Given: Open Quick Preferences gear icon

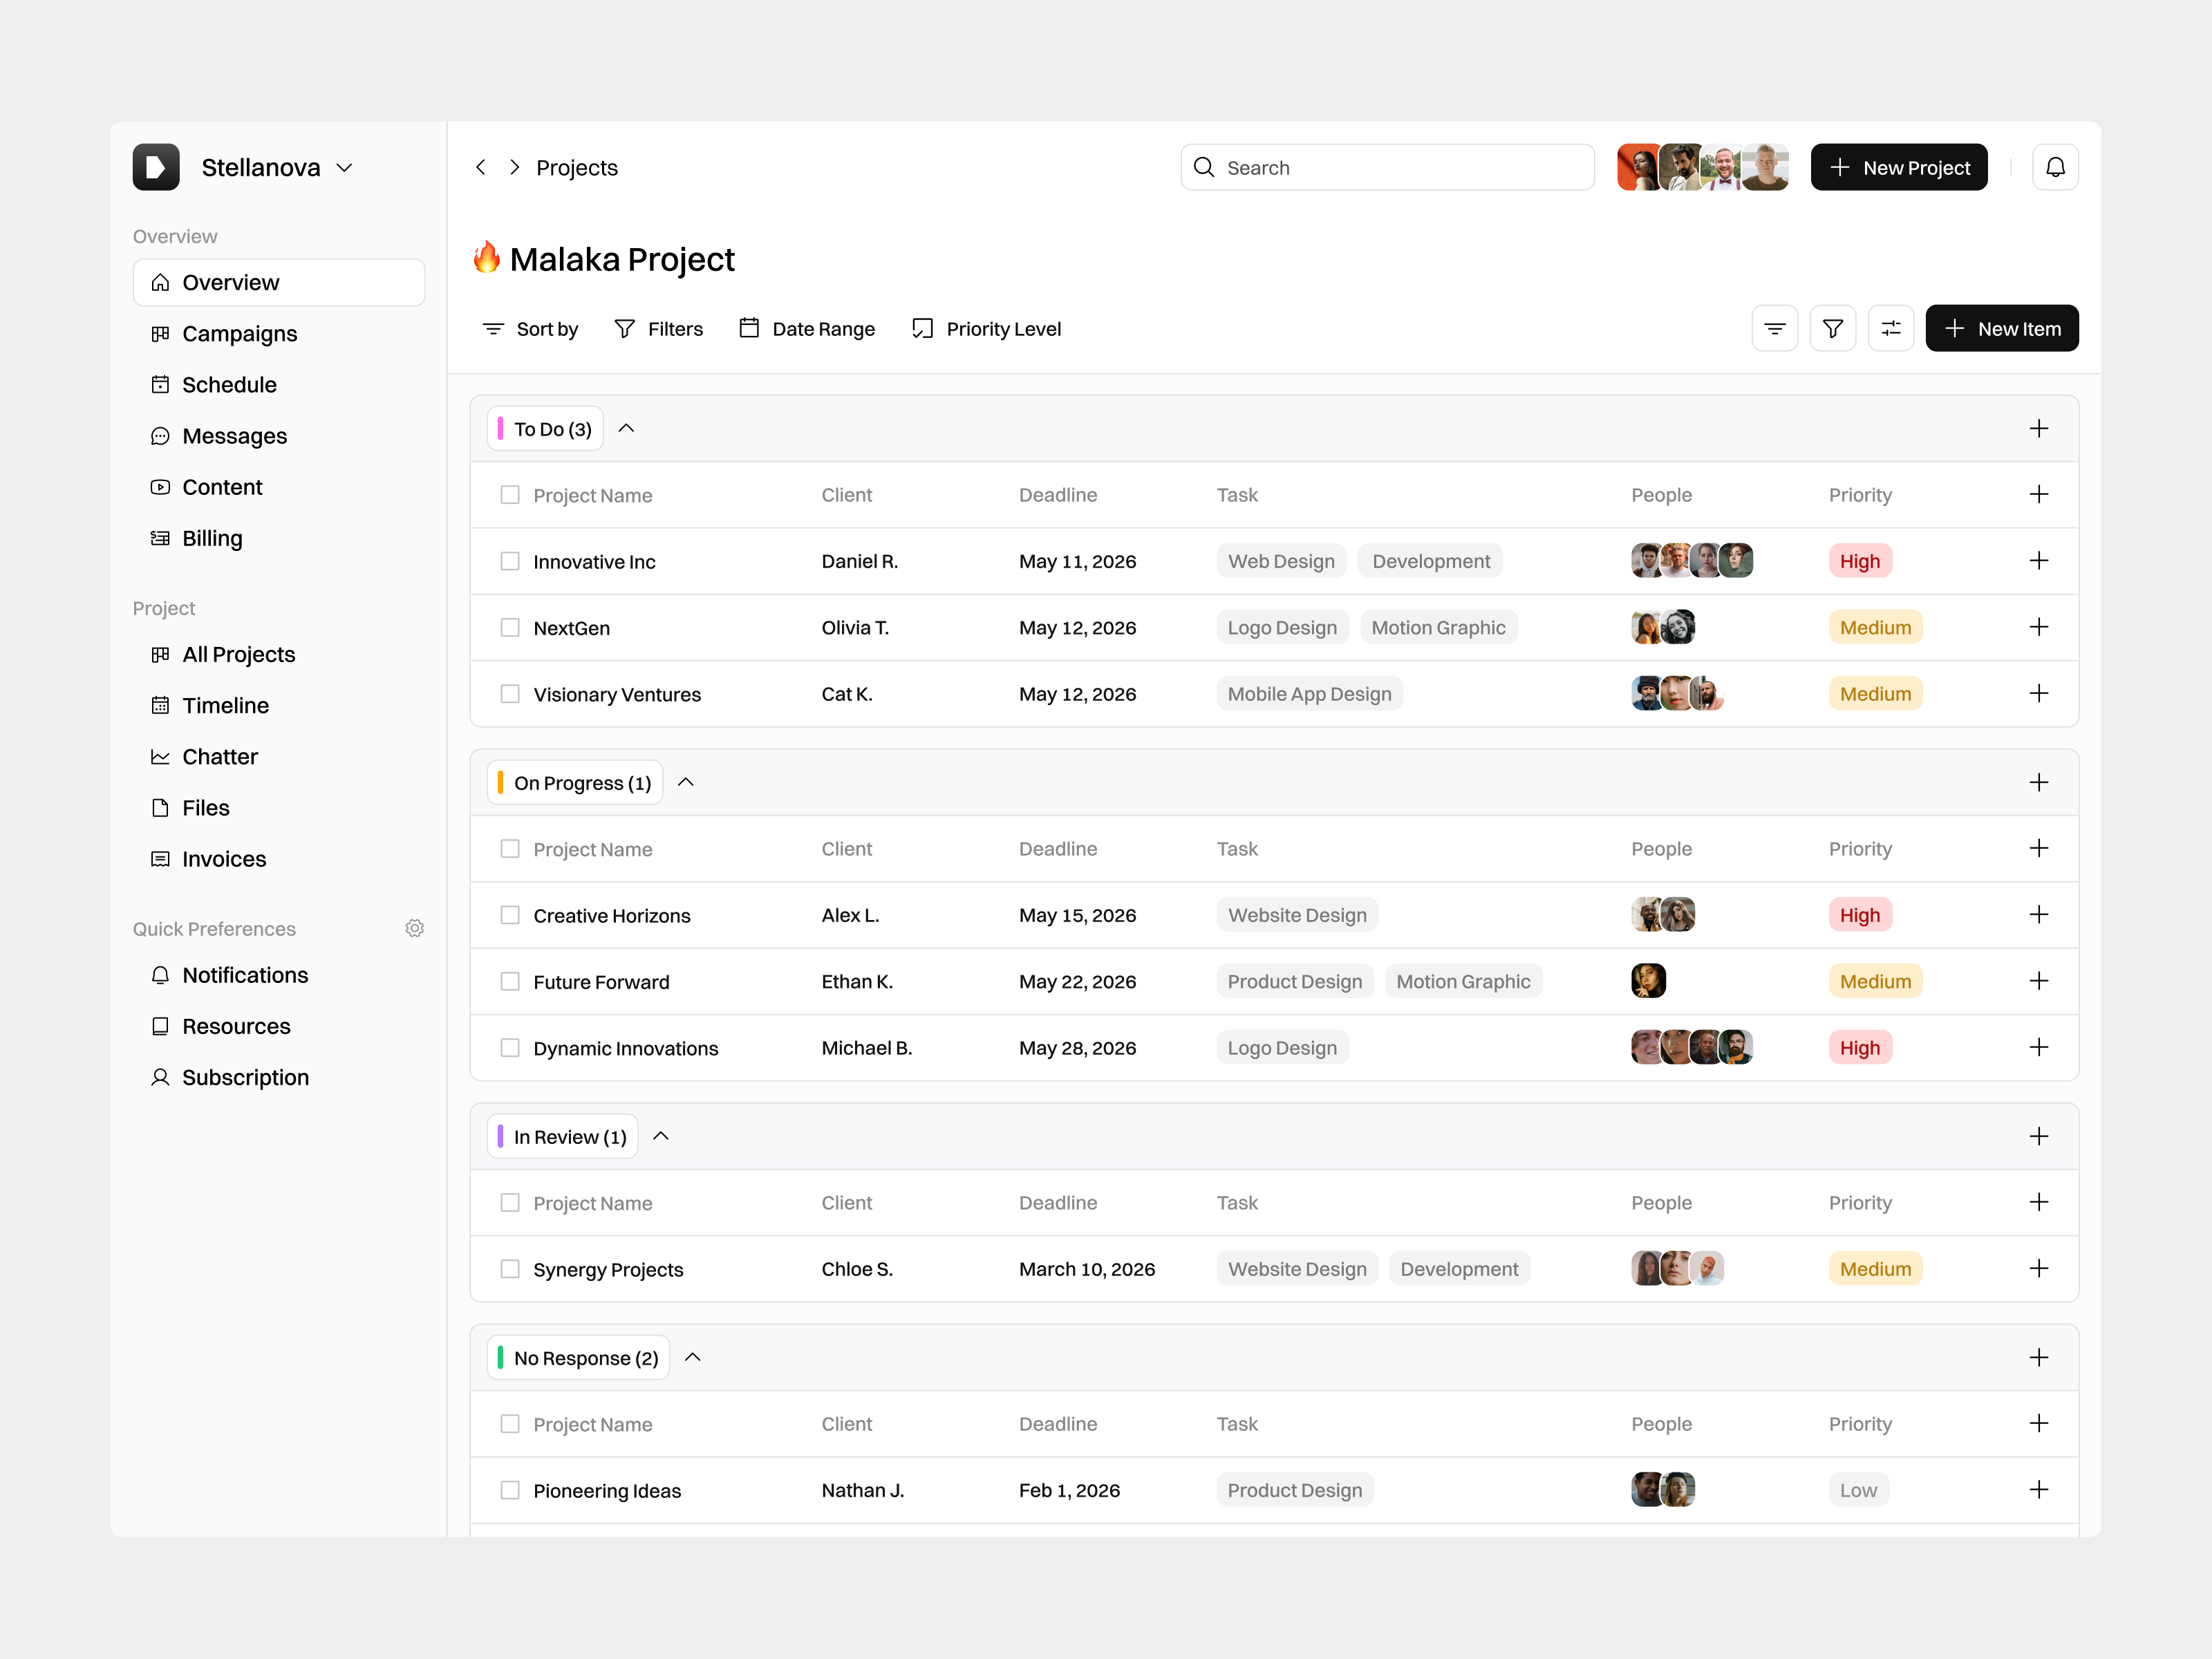Looking at the screenshot, I should pyautogui.click(x=415, y=928).
